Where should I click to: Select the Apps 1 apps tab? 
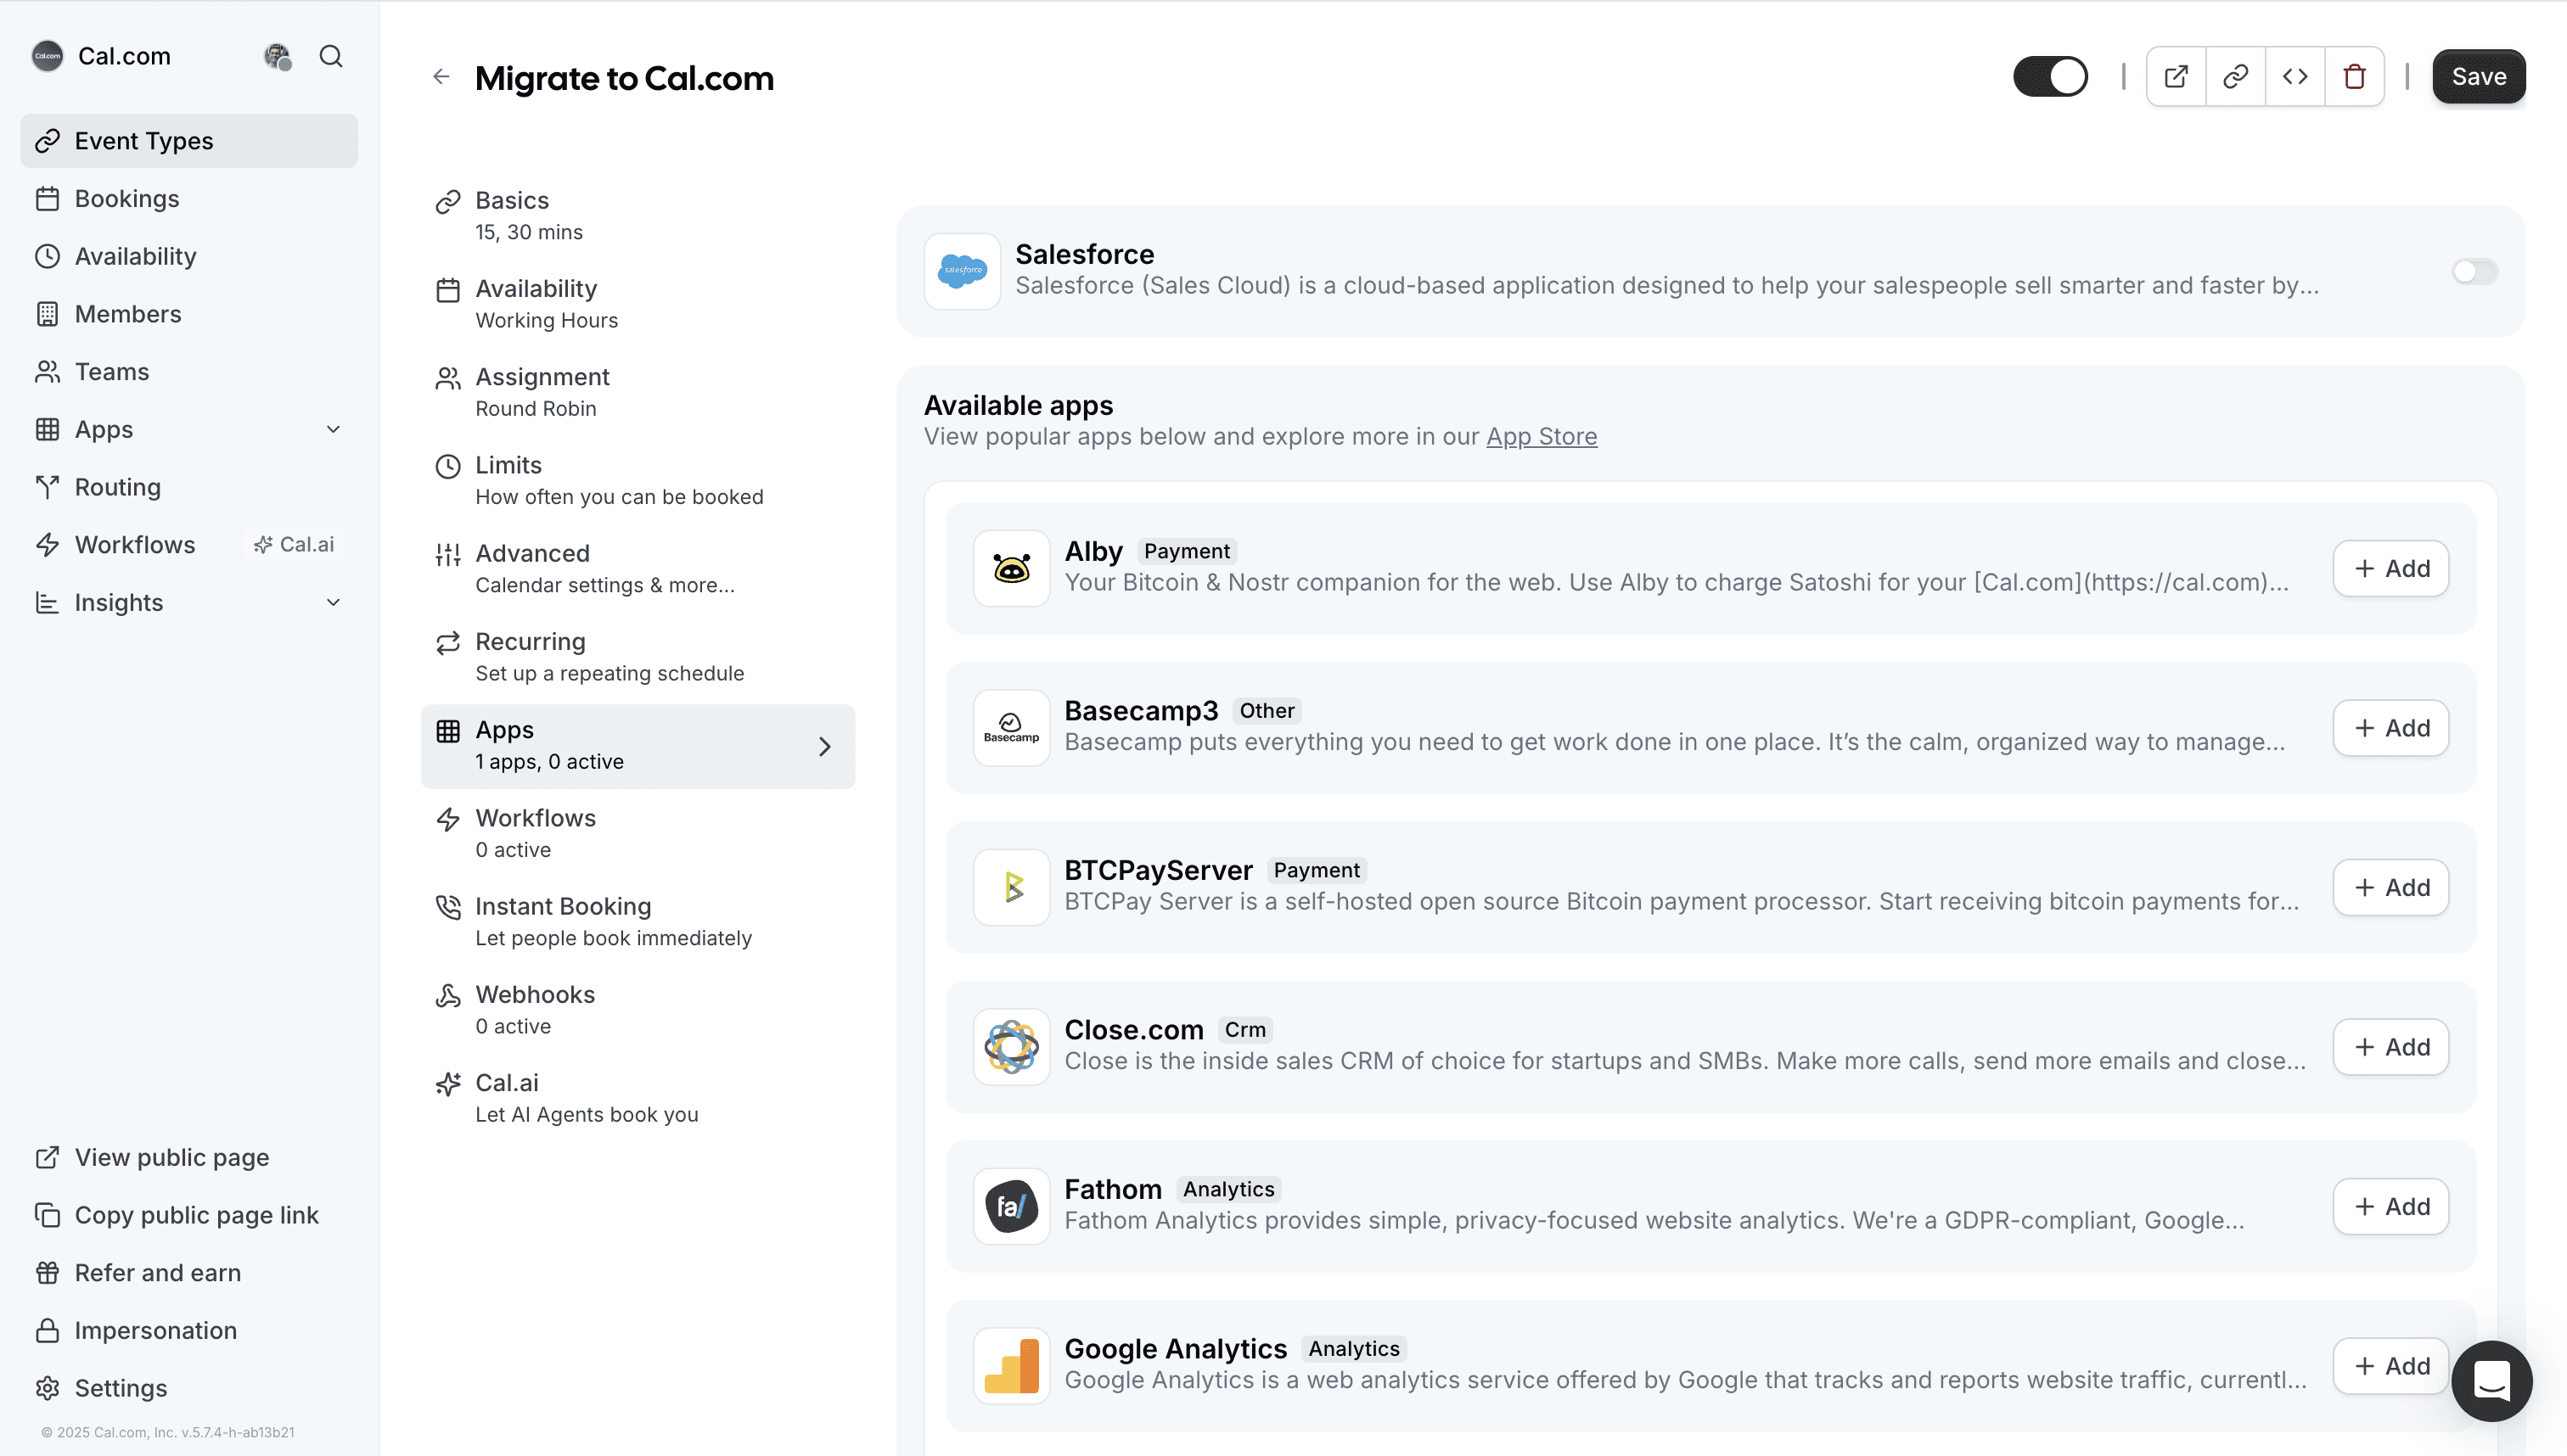click(638, 746)
